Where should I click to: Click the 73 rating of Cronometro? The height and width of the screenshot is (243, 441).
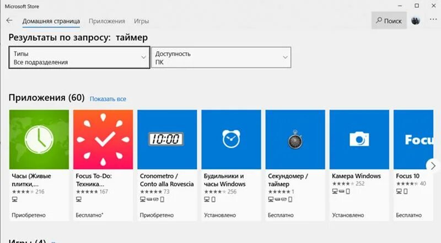click(x=166, y=192)
